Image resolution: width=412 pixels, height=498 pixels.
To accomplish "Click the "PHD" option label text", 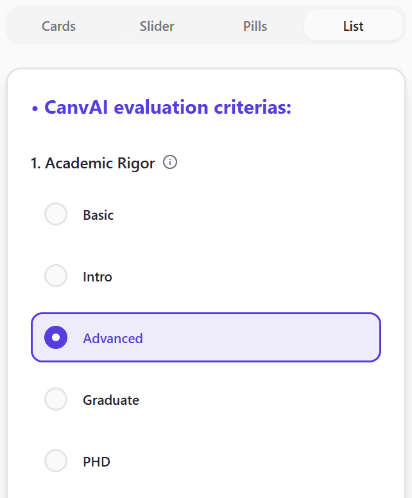I will point(96,462).
